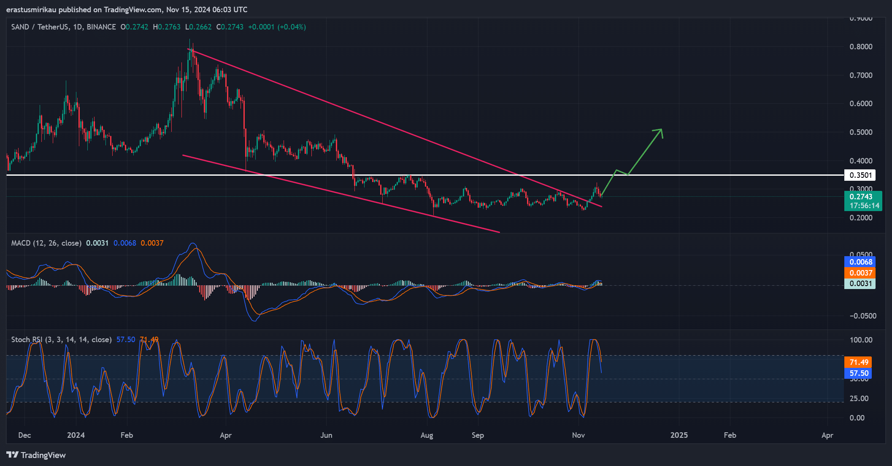This screenshot has height=466, width=892.
Task: Click the 100.00 Stoch RSI axis label
Action: pos(861,340)
